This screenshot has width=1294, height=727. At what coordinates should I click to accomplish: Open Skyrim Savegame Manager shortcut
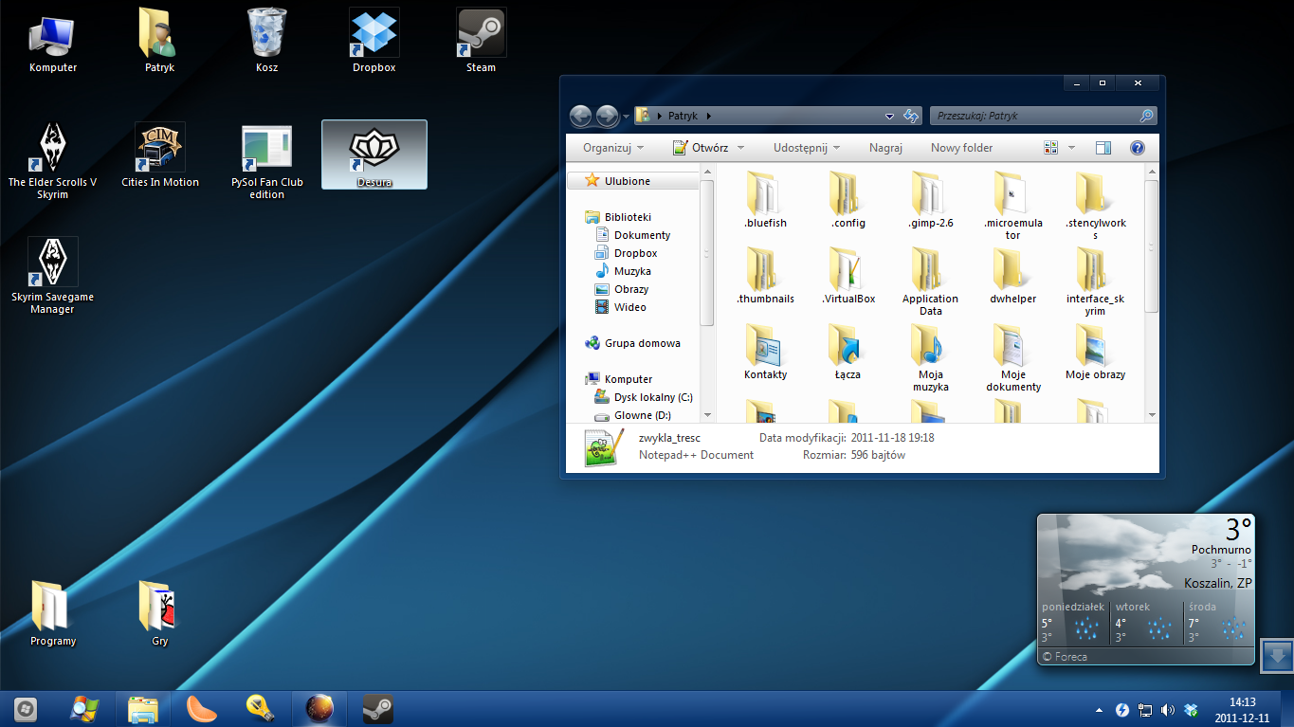[x=52, y=263]
